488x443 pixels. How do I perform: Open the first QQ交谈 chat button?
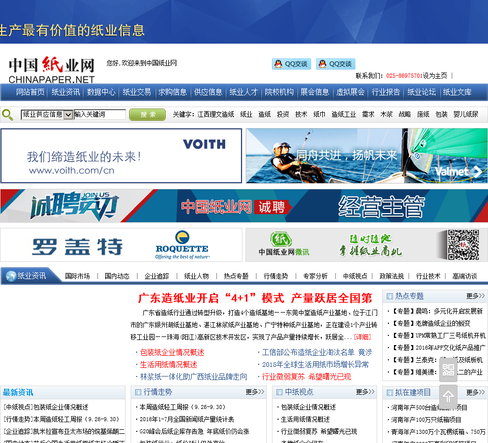coord(291,64)
